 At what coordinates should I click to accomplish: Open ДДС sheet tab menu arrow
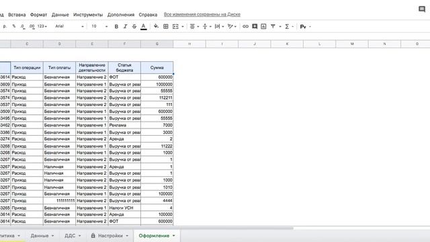(x=79, y=236)
